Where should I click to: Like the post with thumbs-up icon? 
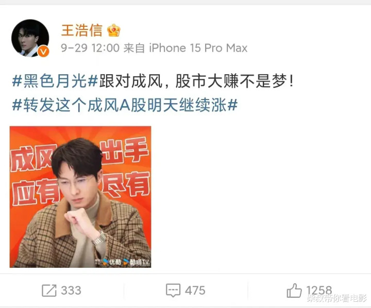tap(294, 290)
